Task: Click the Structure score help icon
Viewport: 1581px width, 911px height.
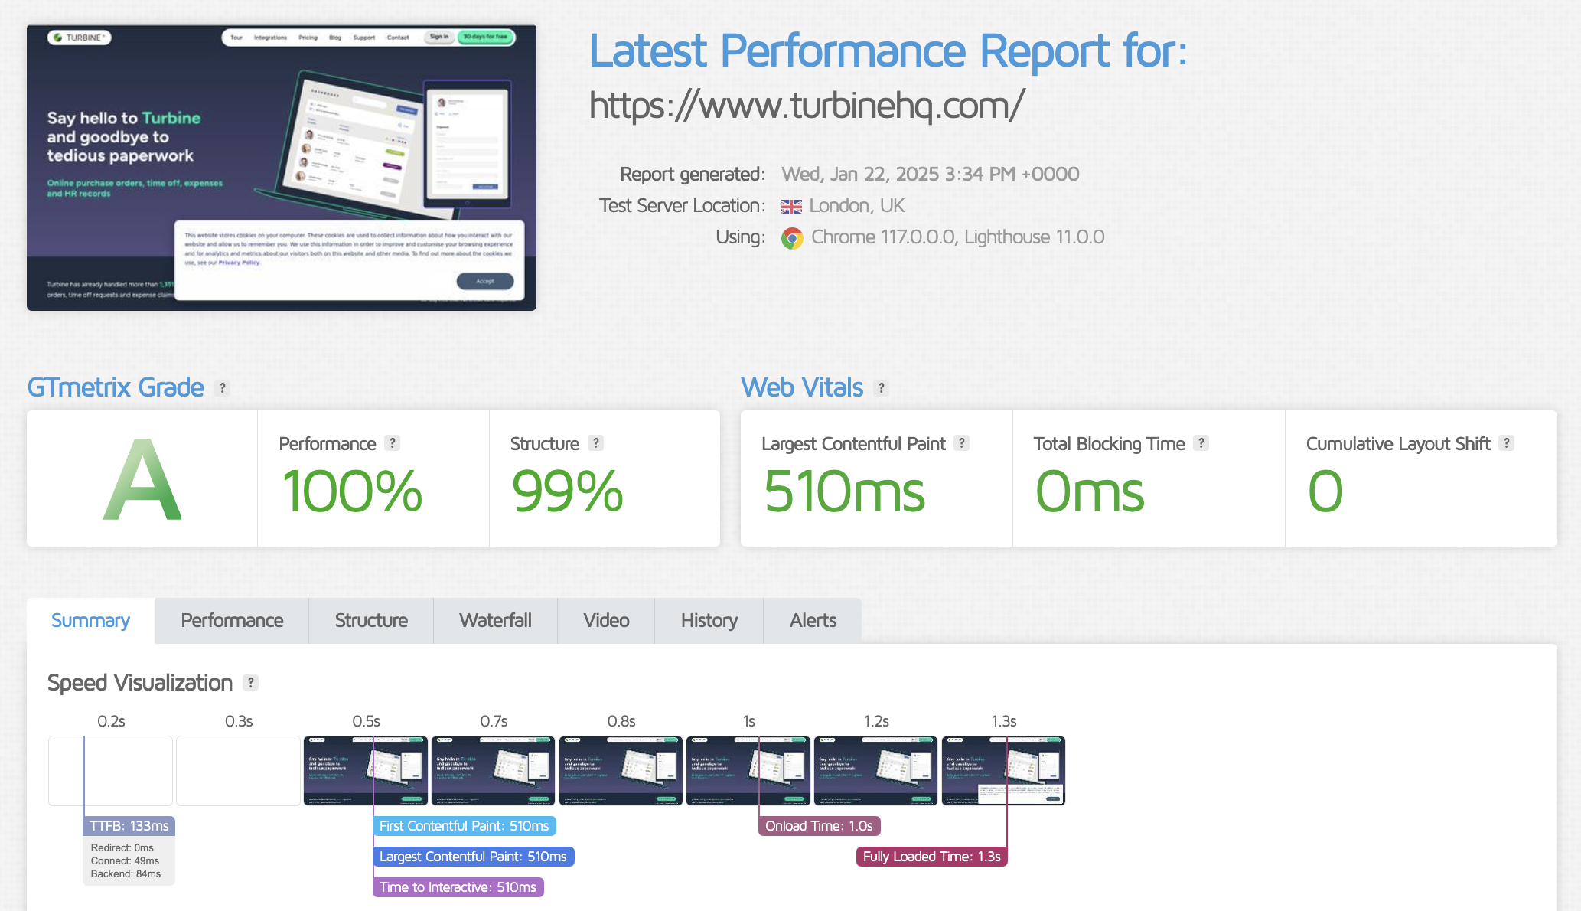Action: 595,443
